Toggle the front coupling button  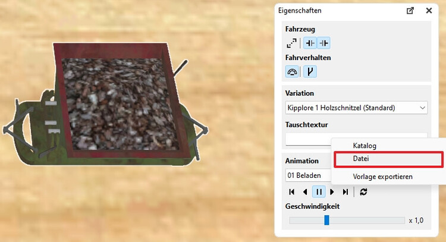(x=310, y=43)
